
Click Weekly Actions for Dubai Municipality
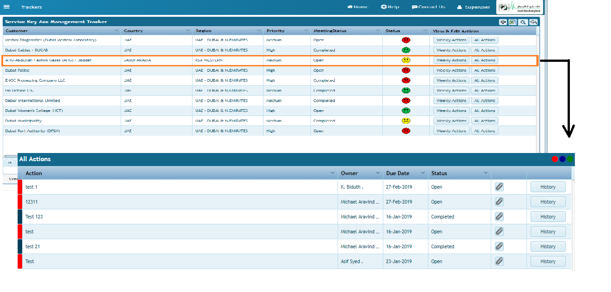click(451, 121)
